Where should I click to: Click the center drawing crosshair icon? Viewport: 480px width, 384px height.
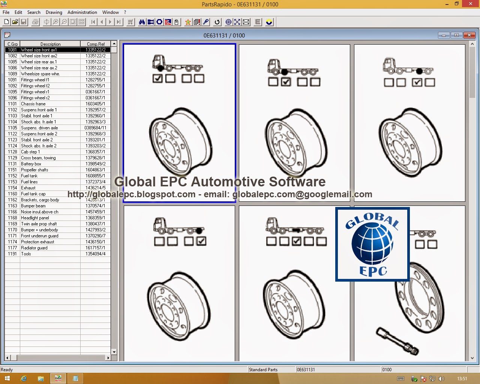coord(46,22)
